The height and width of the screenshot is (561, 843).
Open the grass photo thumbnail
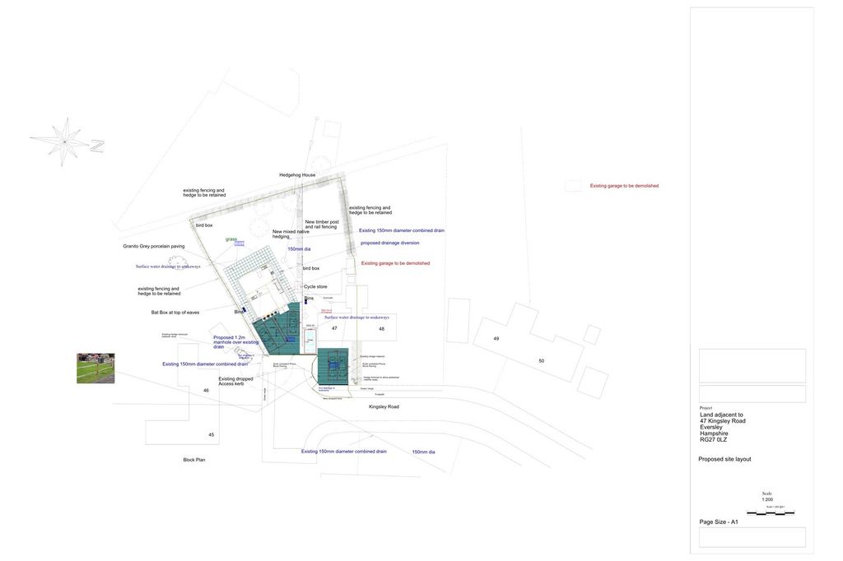(95, 368)
